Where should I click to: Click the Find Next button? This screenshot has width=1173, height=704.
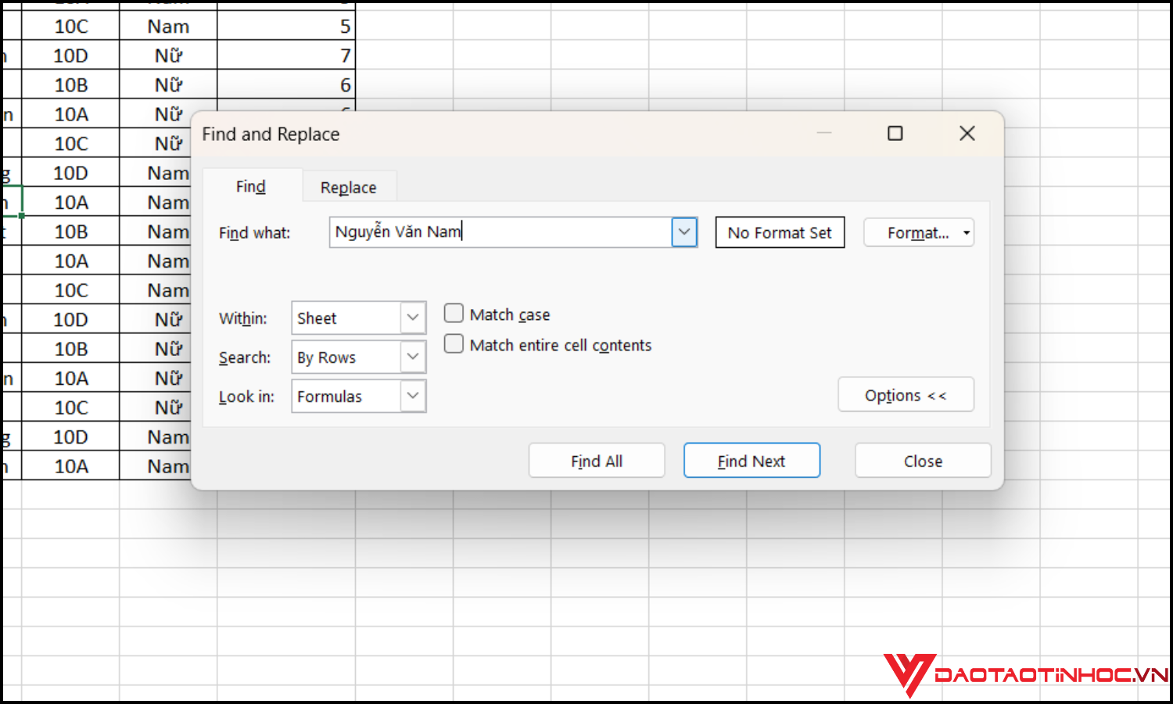(x=752, y=462)
